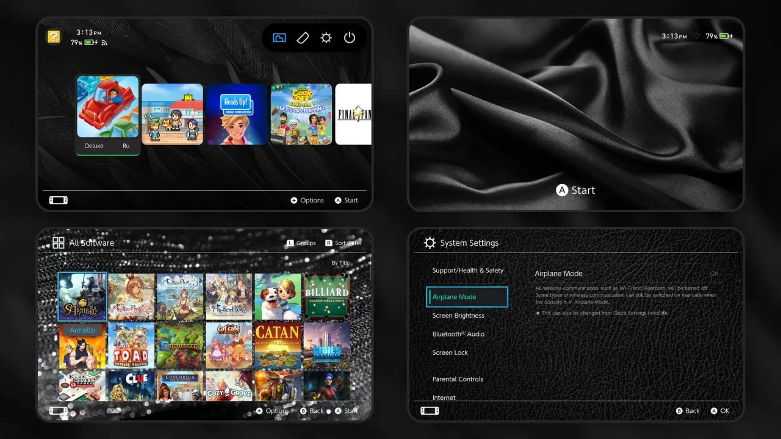Click the power icon on home screen

click(350, 38)
